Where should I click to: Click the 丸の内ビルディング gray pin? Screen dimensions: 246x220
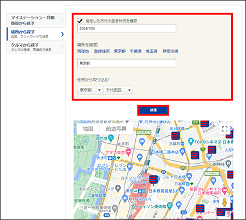tap(118, 188)
